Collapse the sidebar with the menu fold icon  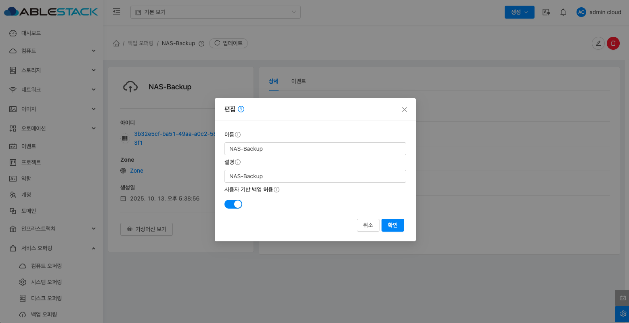[x=117, y=12]
